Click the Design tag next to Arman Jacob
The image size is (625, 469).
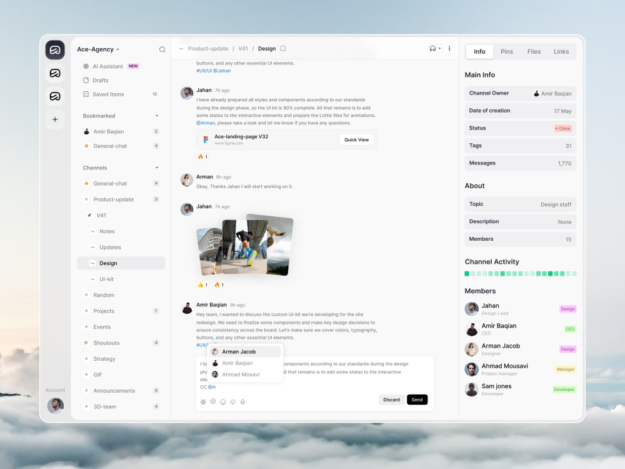click(567, 350)
